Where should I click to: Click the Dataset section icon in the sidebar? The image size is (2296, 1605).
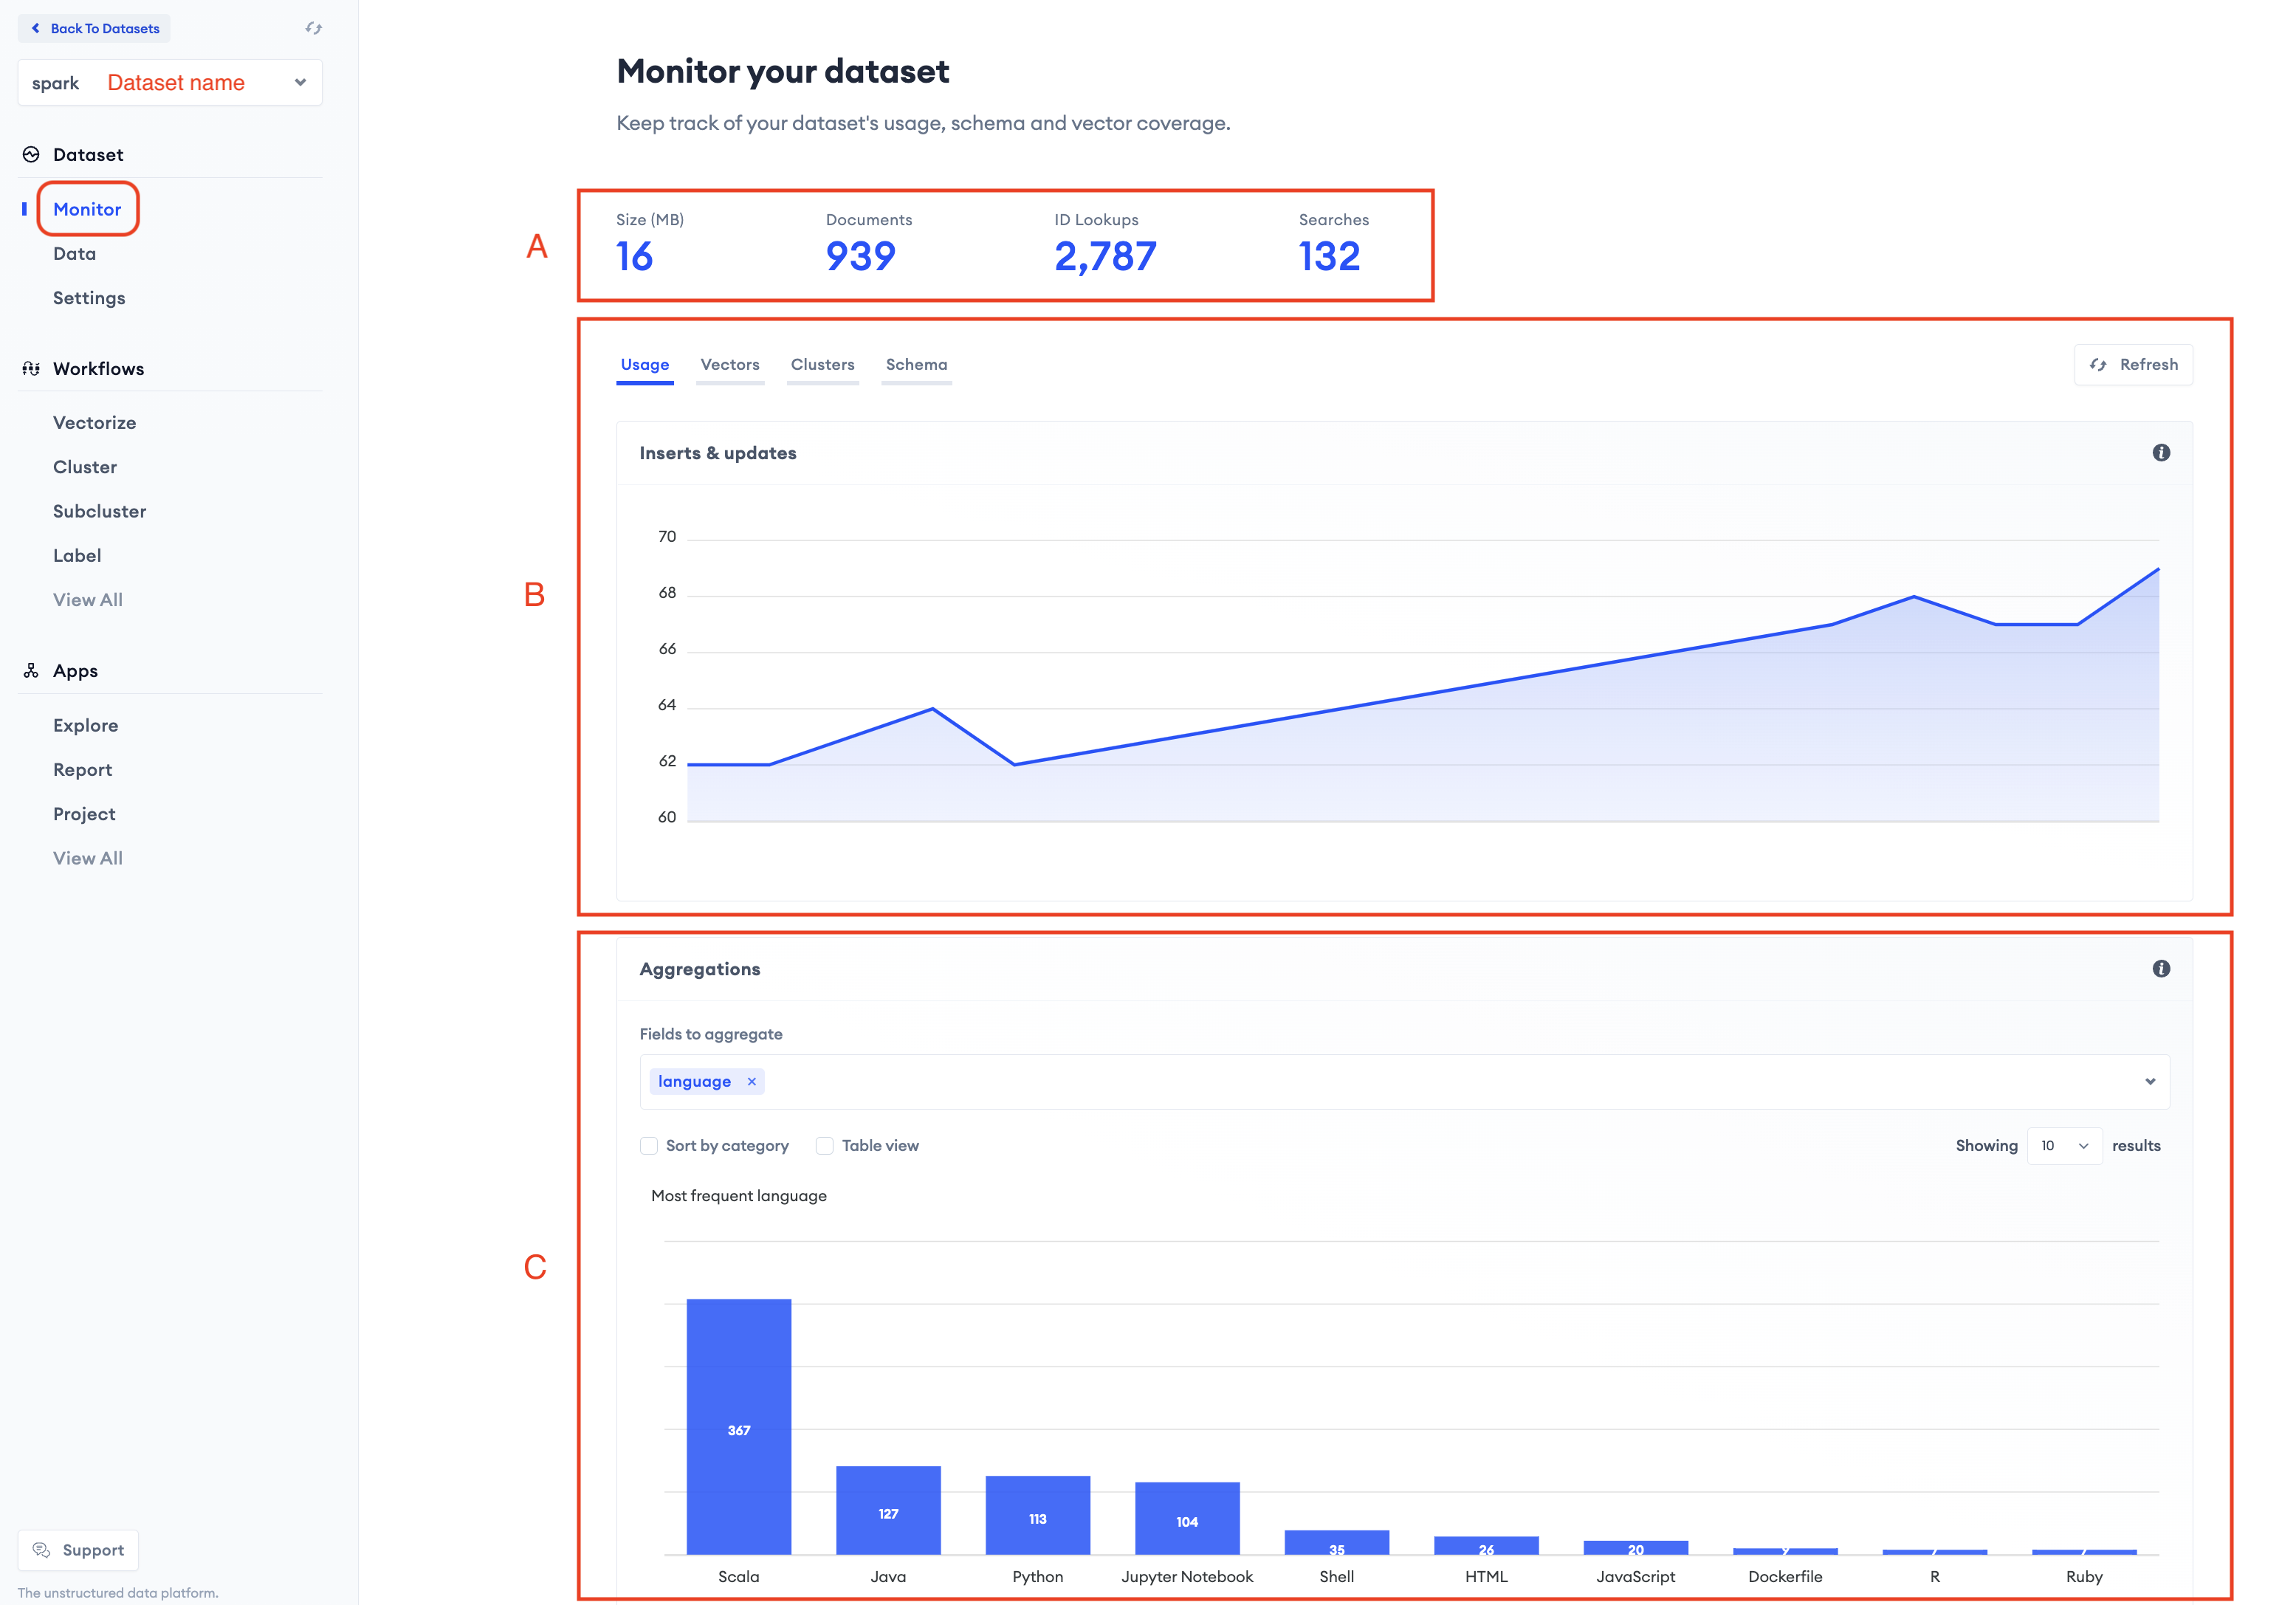[x=31, y=154]
